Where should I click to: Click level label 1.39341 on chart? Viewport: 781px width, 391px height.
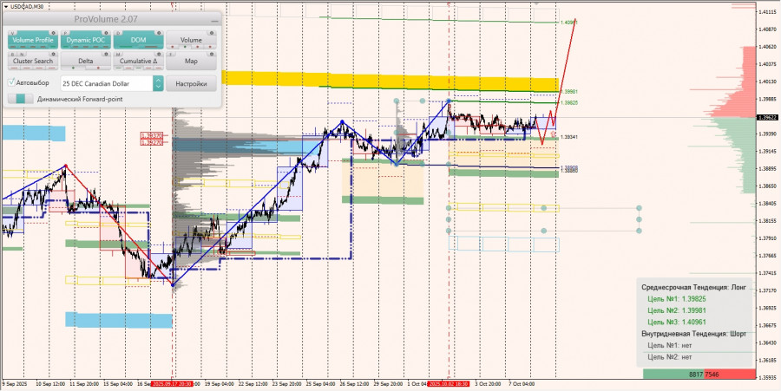coord(568,136)
